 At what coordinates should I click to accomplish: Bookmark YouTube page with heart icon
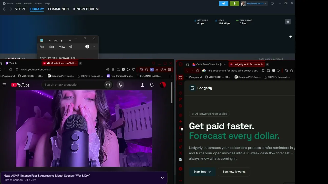coord(134,70)
